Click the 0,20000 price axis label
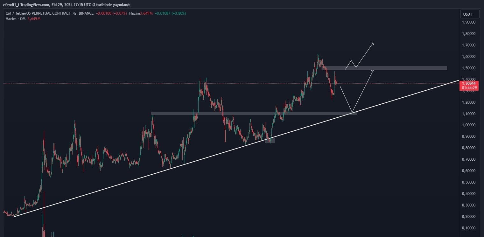The height and width of the screenshot is (237, 484). click(x=469, y=217)
